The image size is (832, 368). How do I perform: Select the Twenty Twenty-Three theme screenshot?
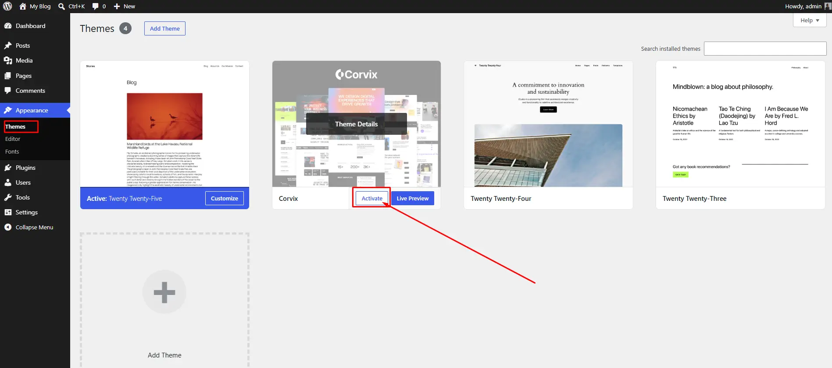point(740,124)
